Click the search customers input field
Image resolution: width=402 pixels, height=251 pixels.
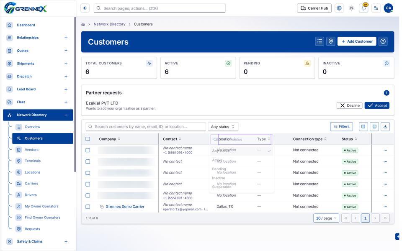[146, 126]
